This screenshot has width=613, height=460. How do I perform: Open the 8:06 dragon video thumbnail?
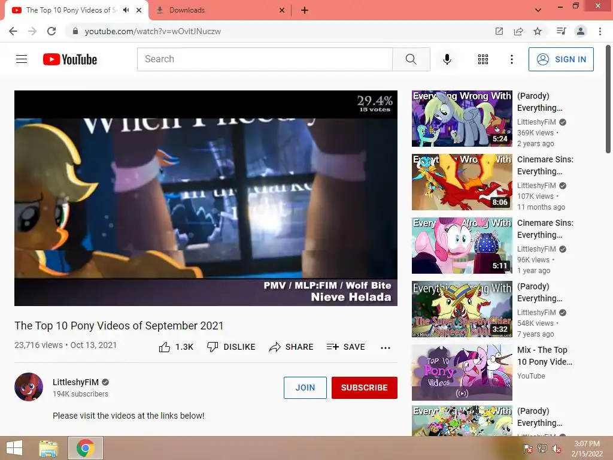(462, 182)
